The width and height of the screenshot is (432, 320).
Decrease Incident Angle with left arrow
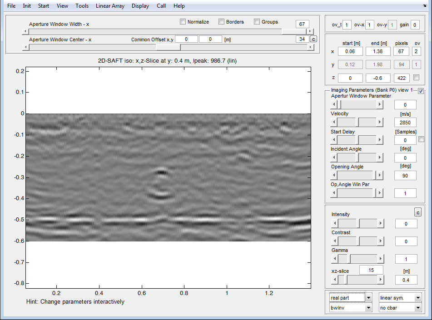pyautogui.click(x=334, y=158)
